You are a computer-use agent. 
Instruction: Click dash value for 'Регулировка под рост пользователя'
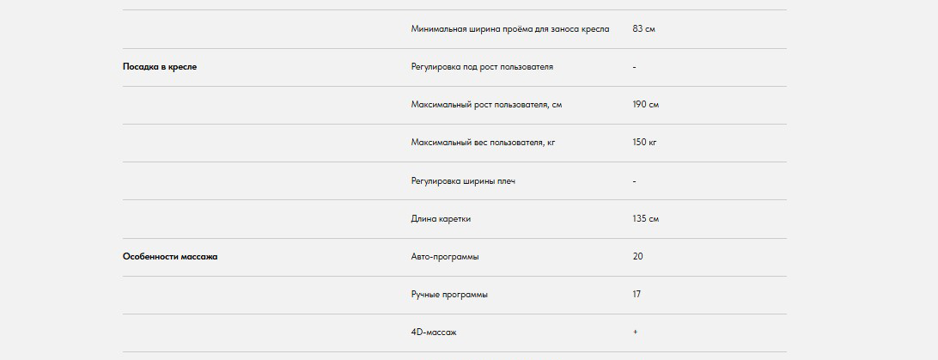pos(634,67)
